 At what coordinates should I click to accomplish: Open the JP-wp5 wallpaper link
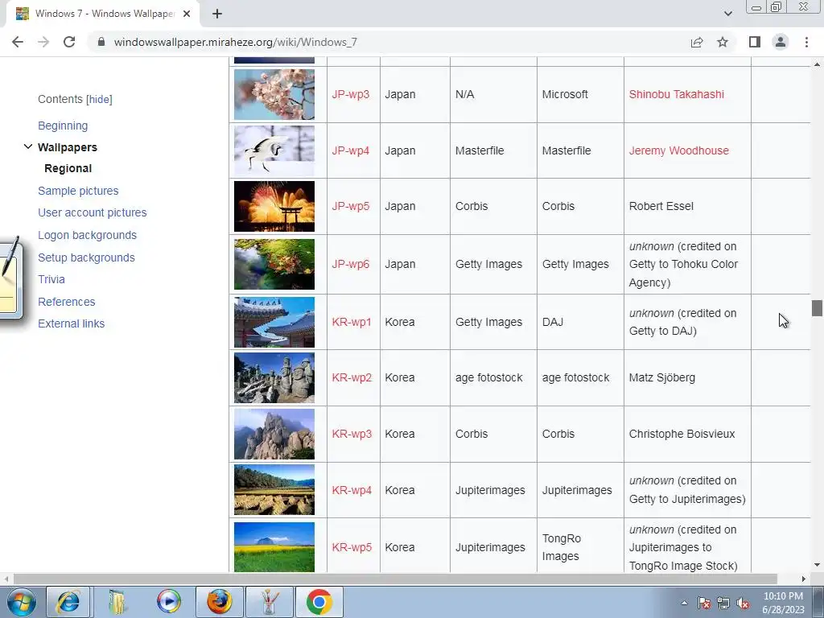tap(351, 206)
